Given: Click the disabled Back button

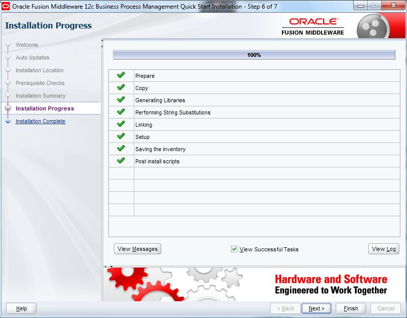Looking at the screenshot, I should (285, 308).
